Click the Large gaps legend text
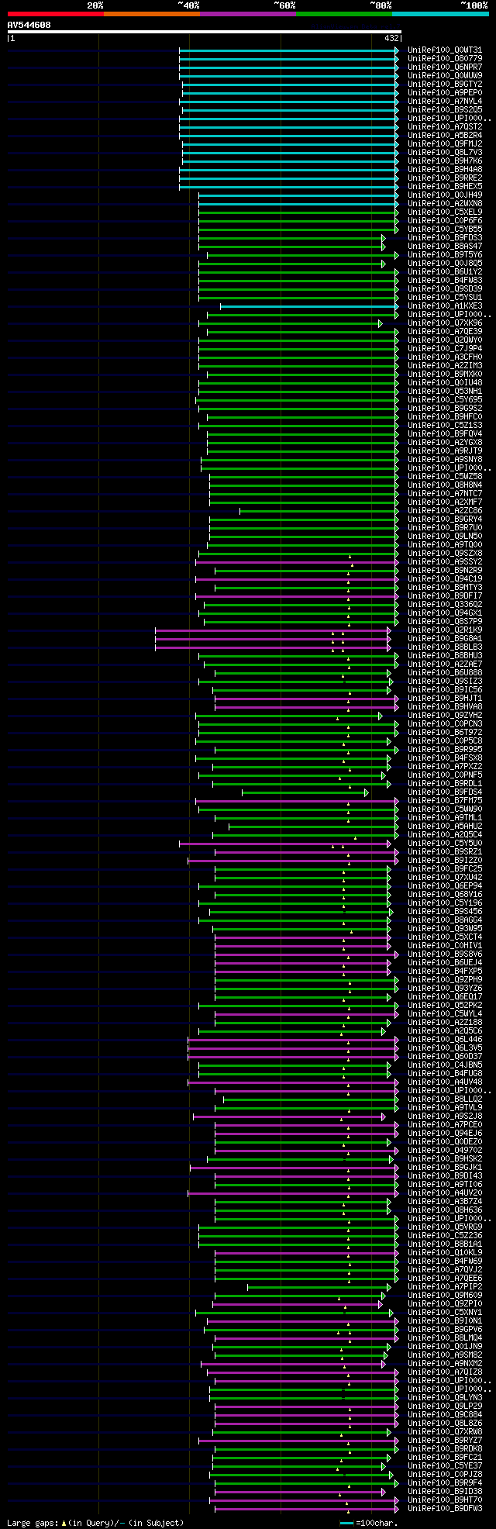The image size is (496, 1529). (x=95, y=1523)
